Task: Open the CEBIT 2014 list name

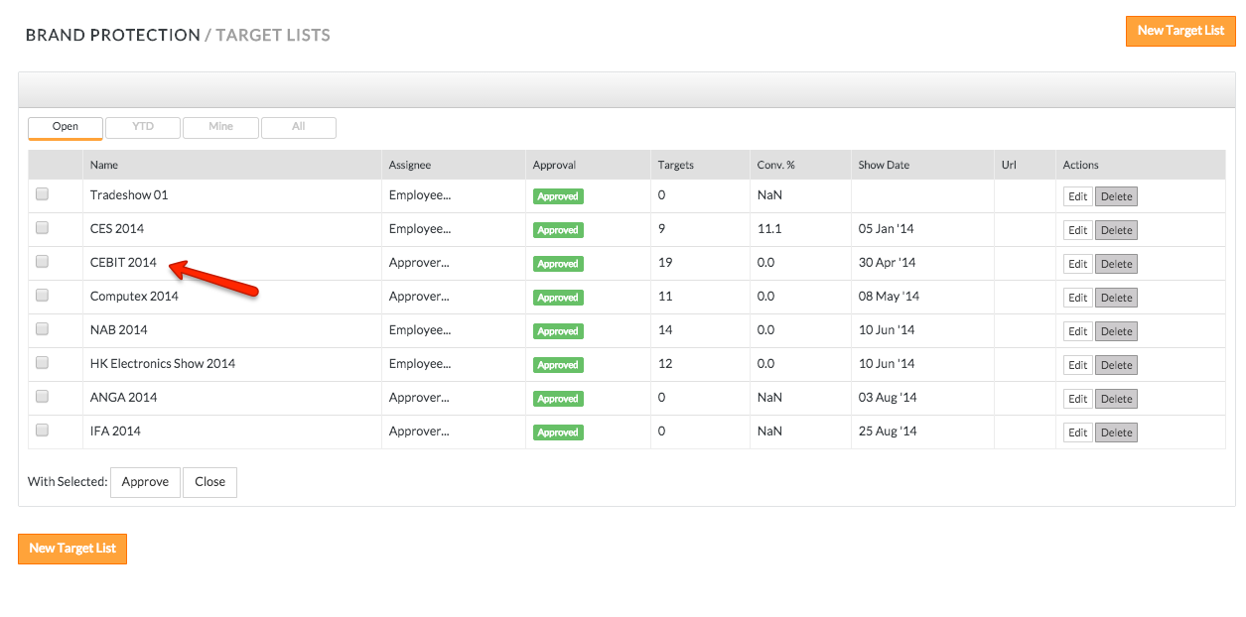Action: [x=123, y=263]
